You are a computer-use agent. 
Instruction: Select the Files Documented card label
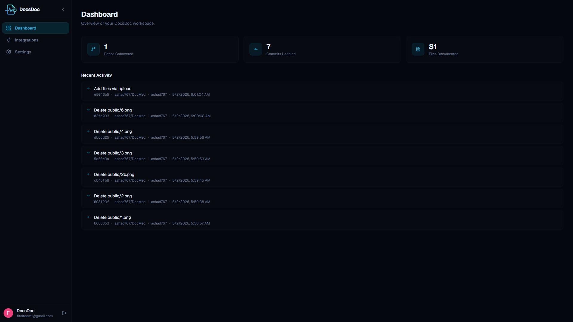click(x=443, y=54)
